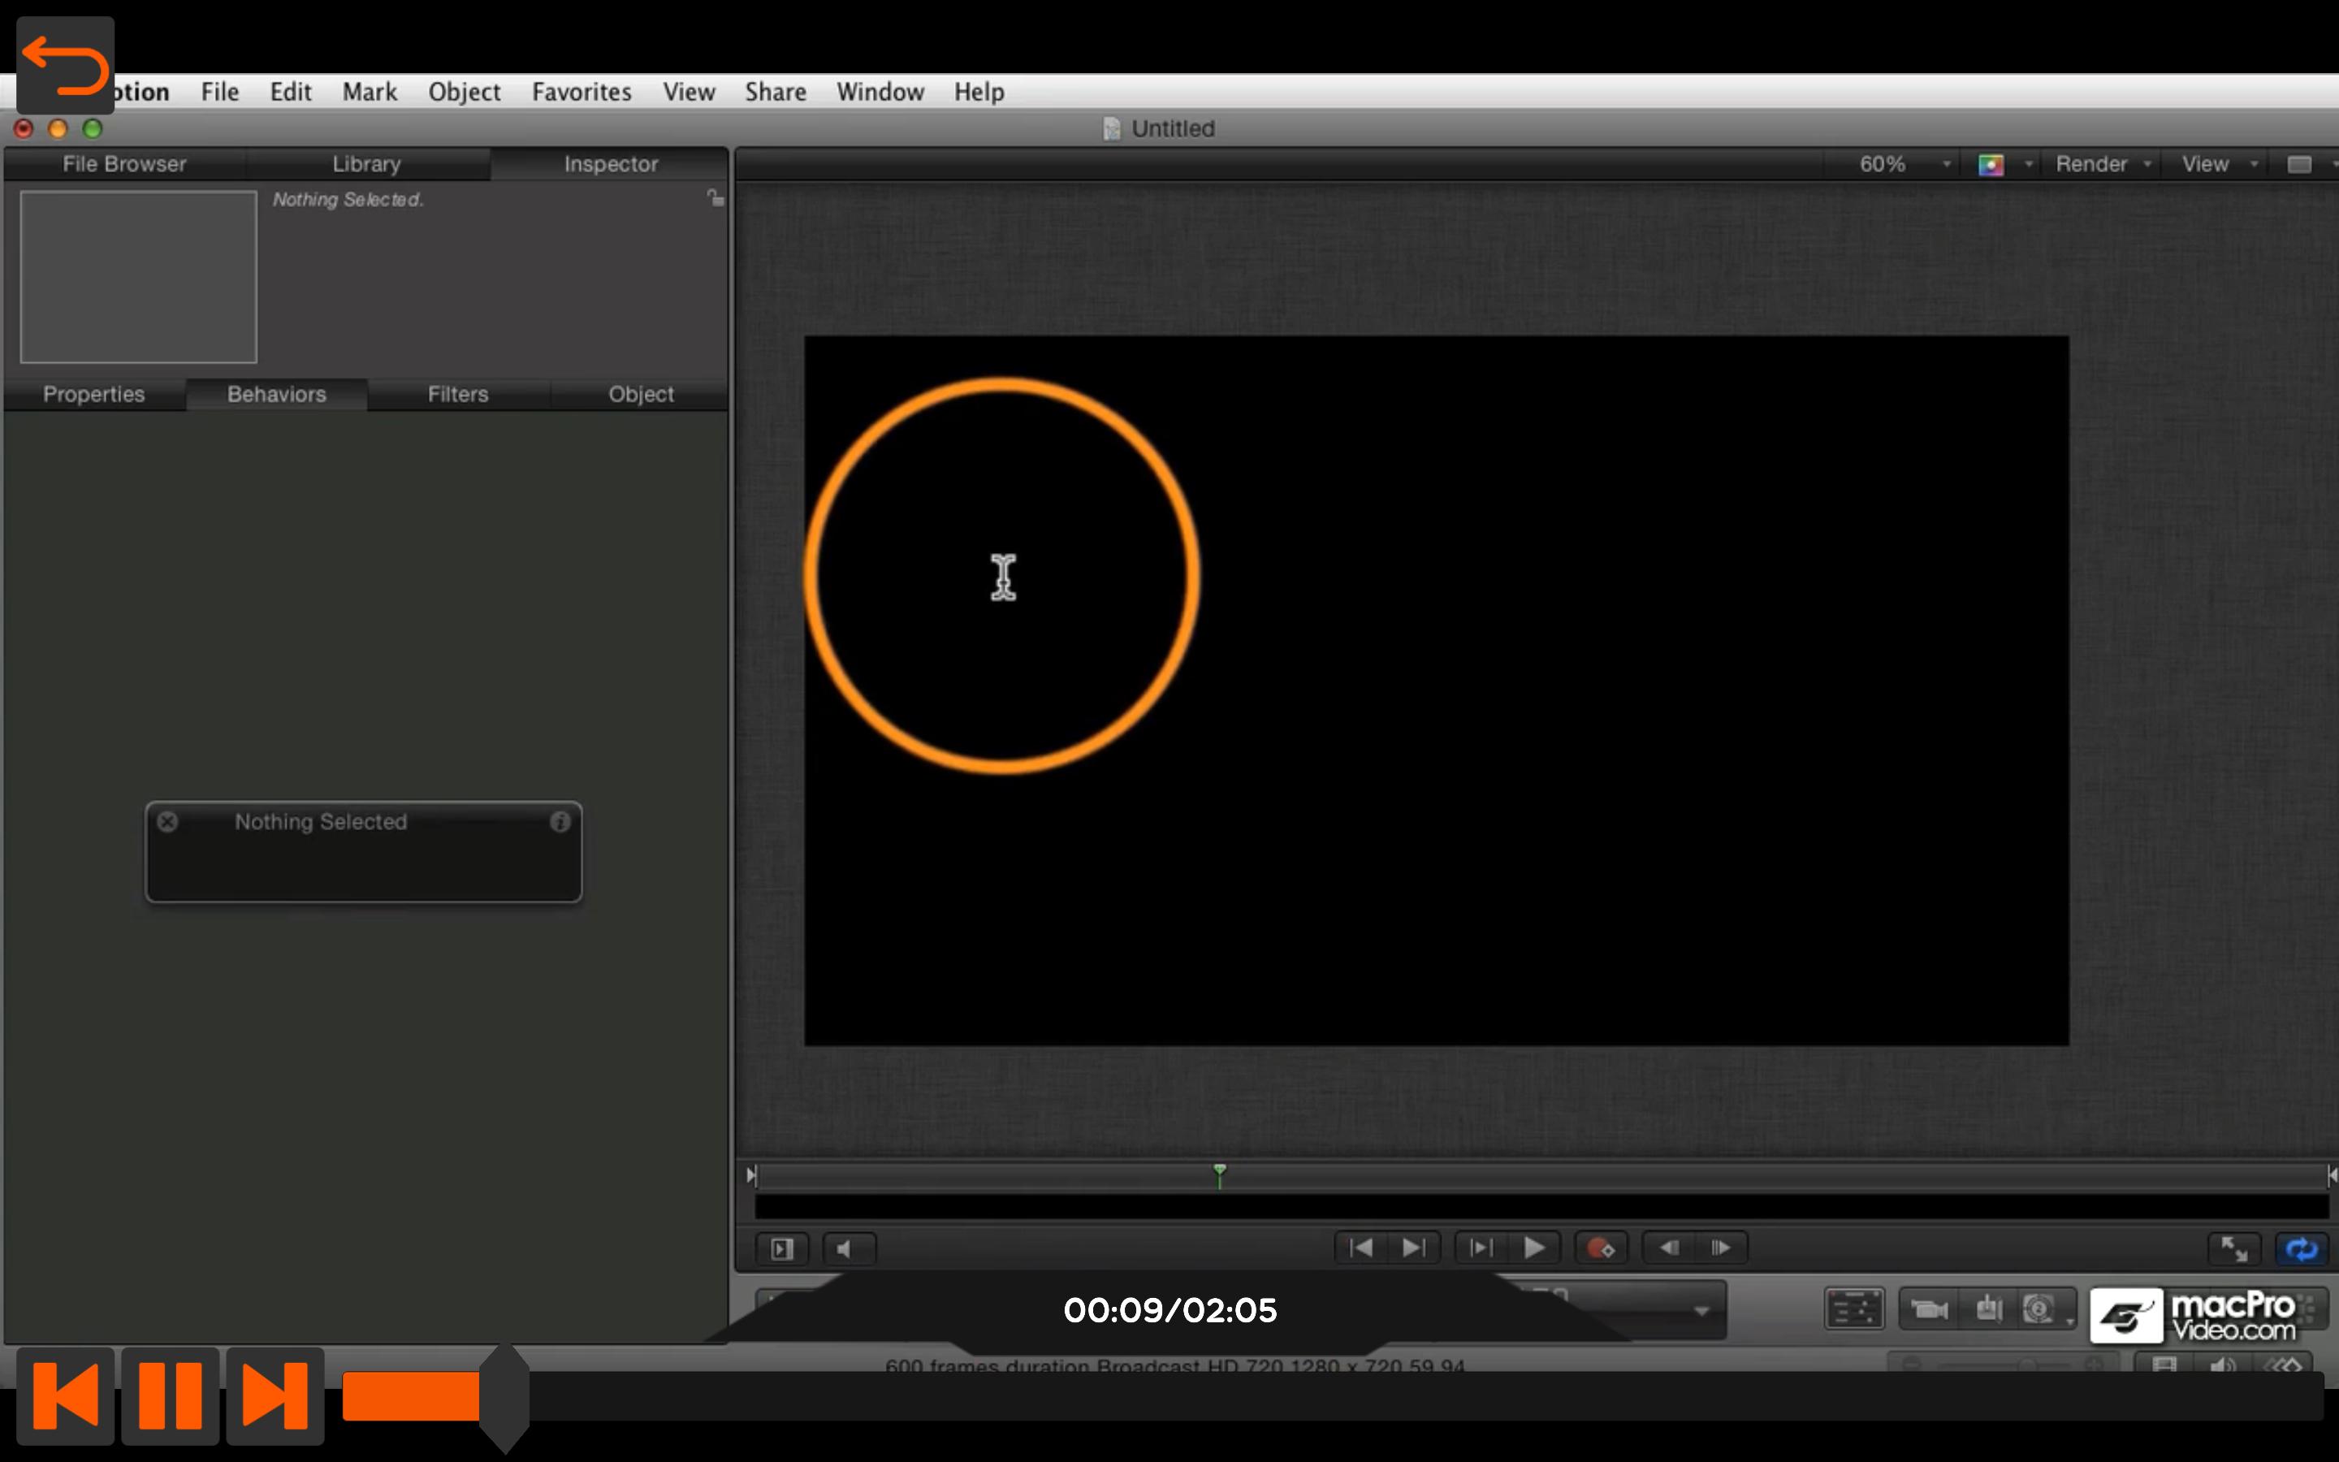Click the orange back arrow icon

point(65,65)
